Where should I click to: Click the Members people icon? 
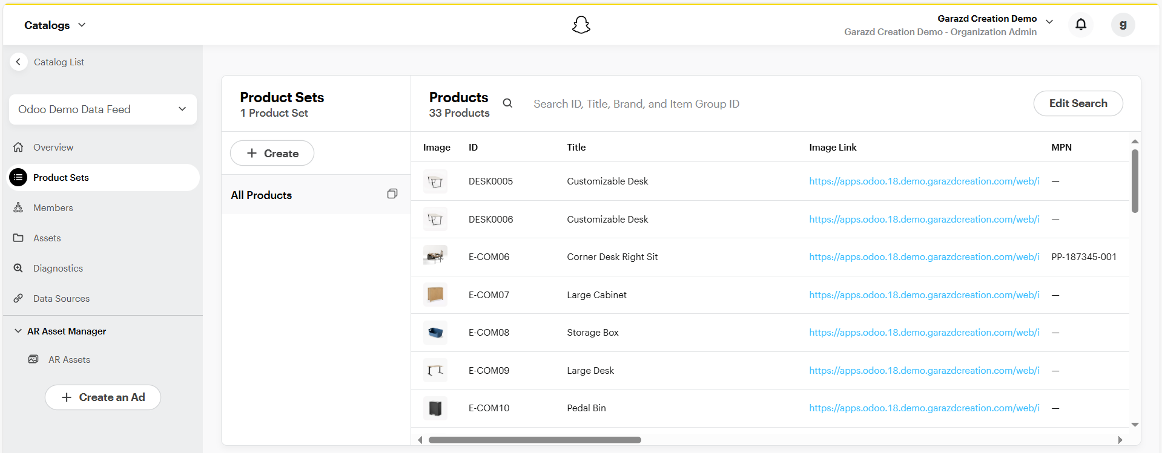[18, 207]
